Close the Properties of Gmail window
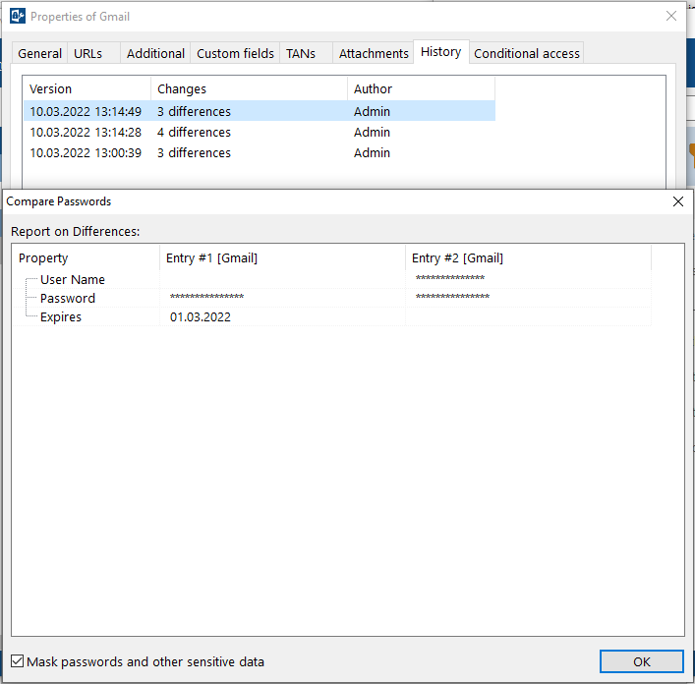Image resolution: width=695 pixels, height=684 pixels. [671, 16]
